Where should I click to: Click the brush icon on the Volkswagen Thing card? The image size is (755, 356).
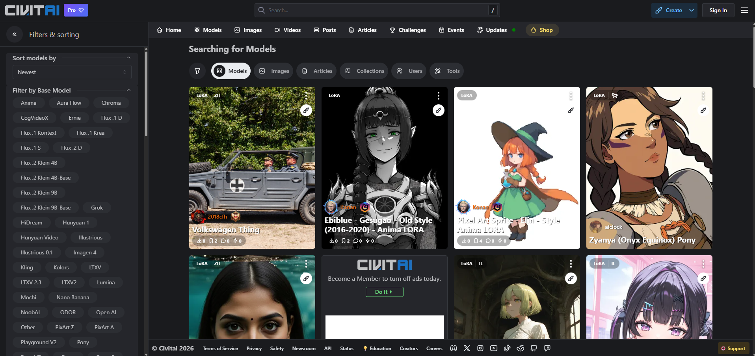pos(306,110)
